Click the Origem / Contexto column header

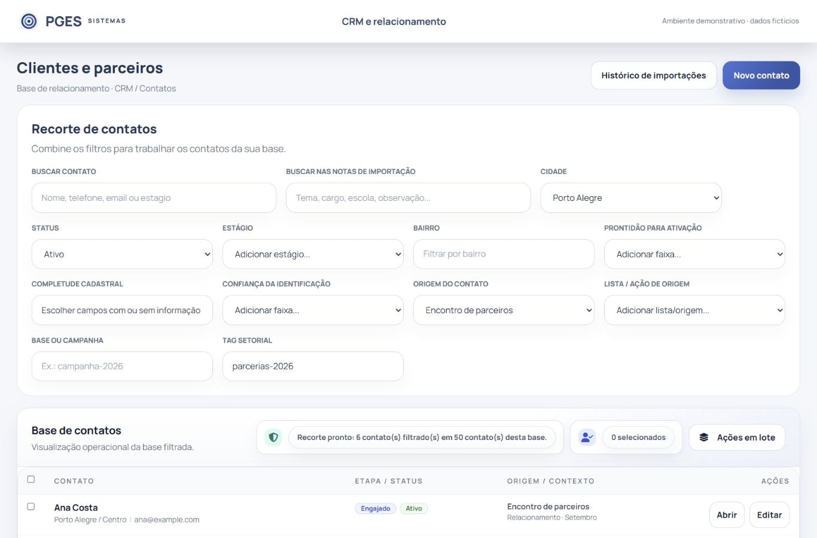tap(551, 481)
